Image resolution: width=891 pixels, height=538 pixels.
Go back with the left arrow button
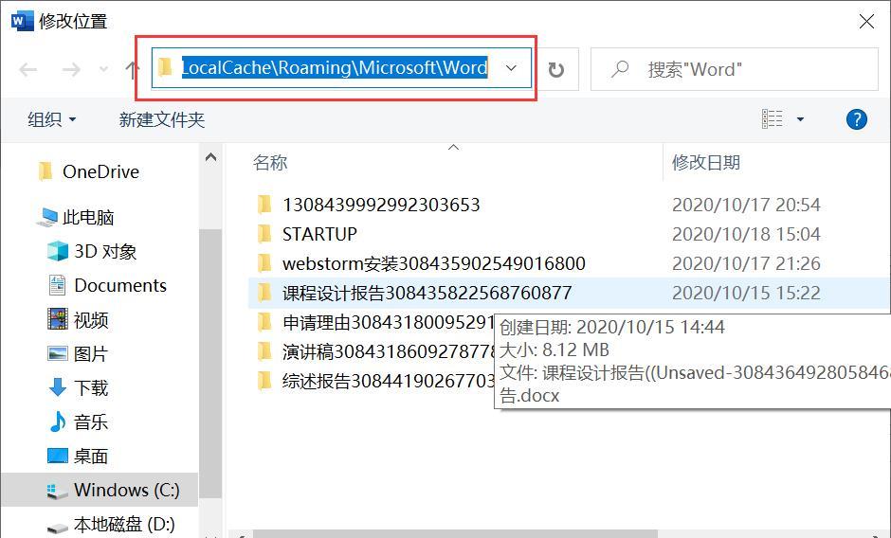27,70
